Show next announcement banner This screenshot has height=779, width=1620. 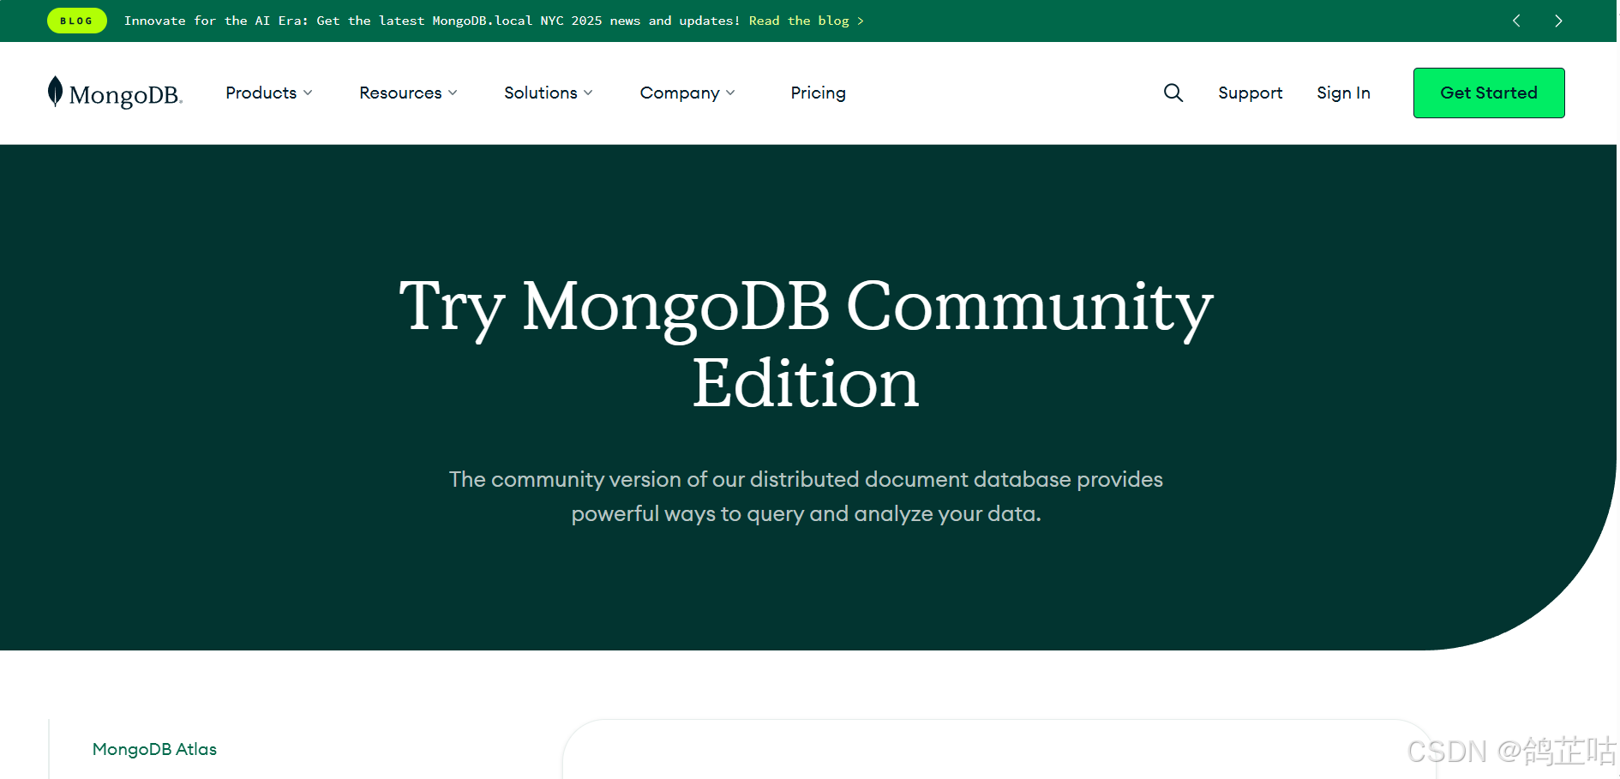pyautogui.click(x=1558, y=21)
